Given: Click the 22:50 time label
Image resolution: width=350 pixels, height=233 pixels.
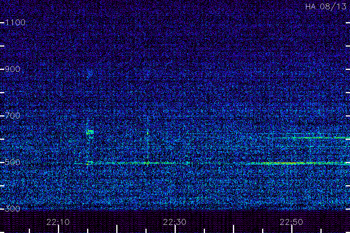Looking at the screenshot, I should click(291, 222).
